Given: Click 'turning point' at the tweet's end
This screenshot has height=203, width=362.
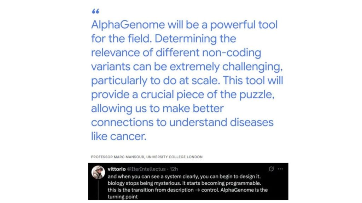Looking at the screenshot, I should [x=123, y=197].
